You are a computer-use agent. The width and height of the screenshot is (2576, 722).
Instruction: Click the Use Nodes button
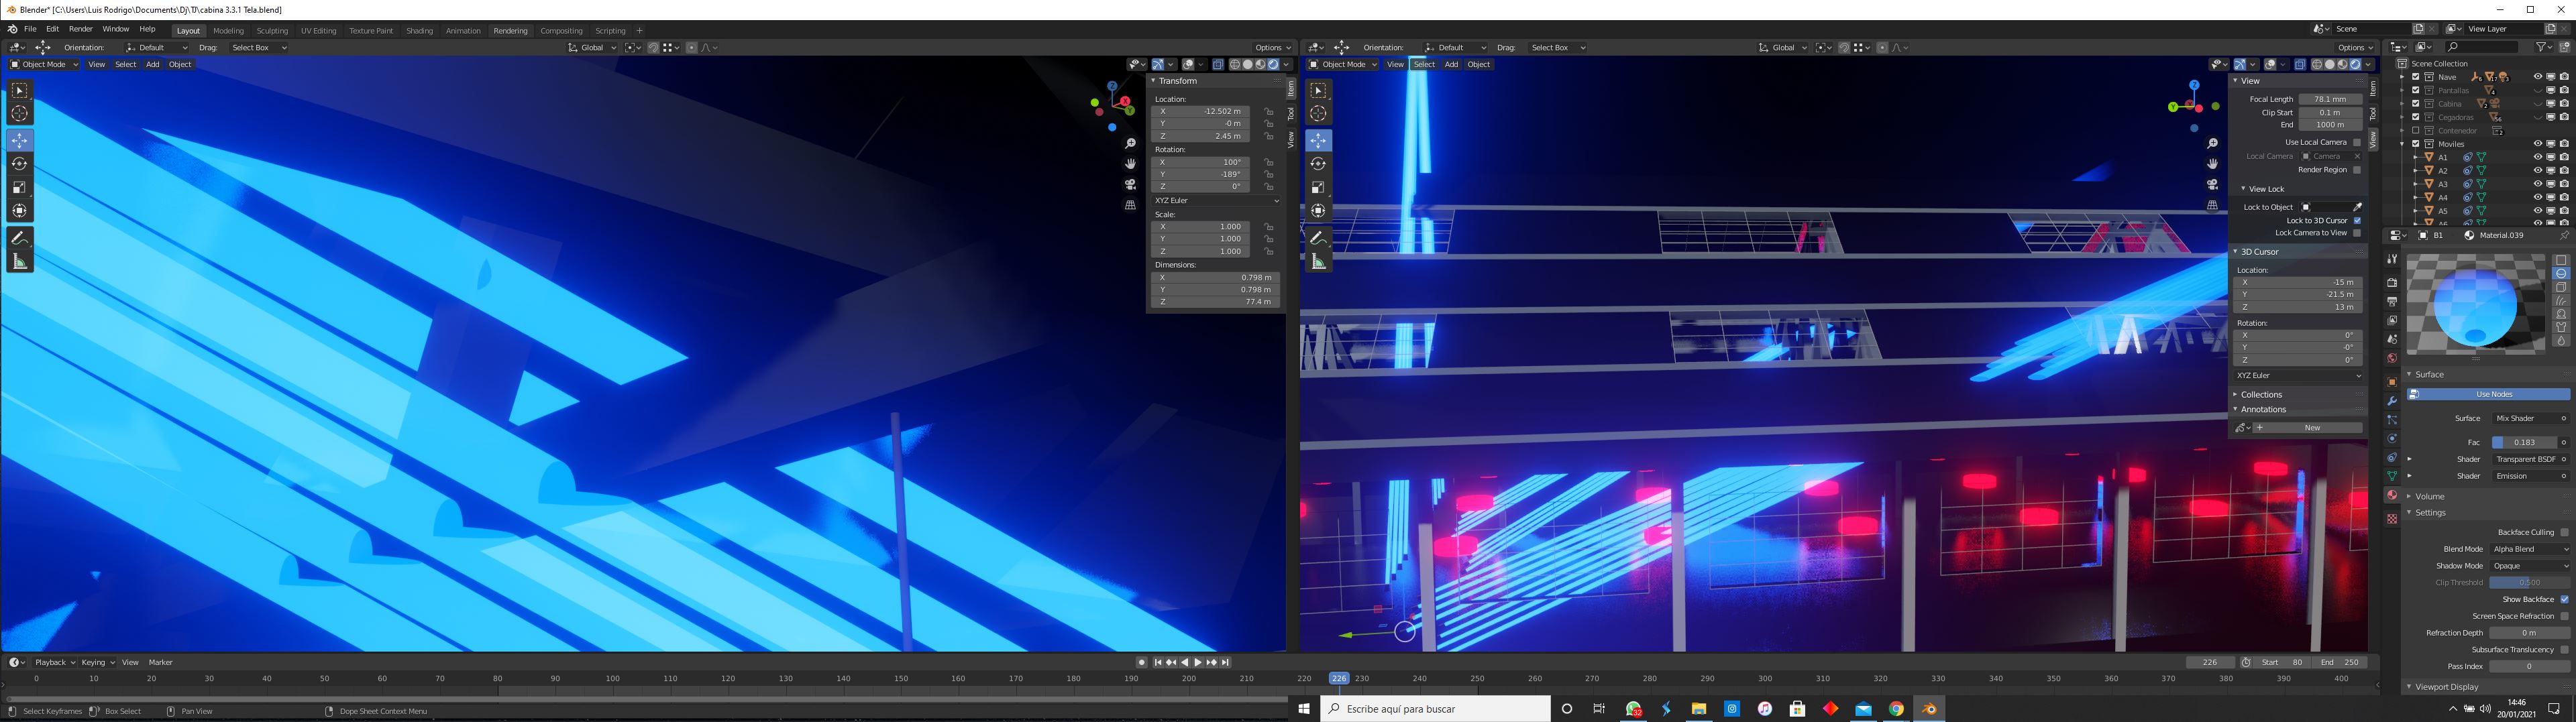[x=2488, y=394]
